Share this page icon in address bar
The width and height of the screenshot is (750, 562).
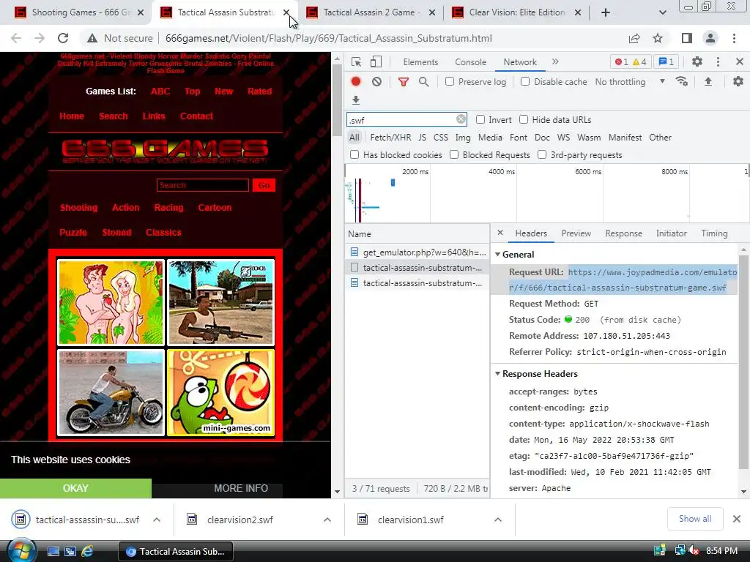point(634,38)
